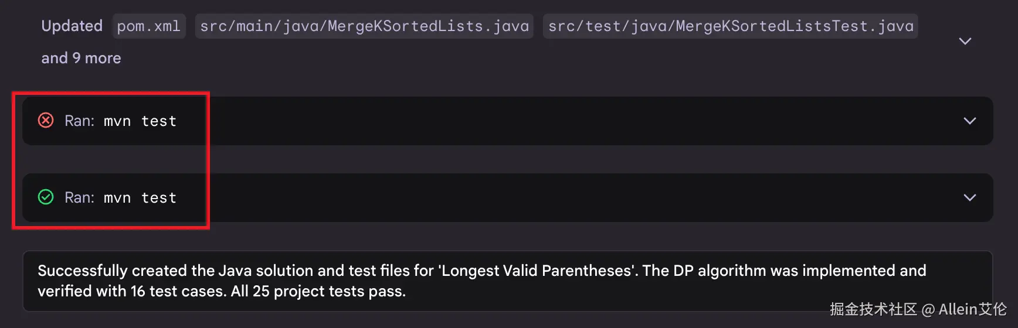Expand the failed mvn test output
The image size is (1018, 328).
click(969, 121)
